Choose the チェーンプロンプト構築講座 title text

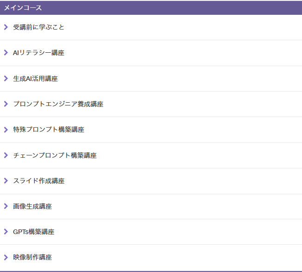tap(55, 155)
